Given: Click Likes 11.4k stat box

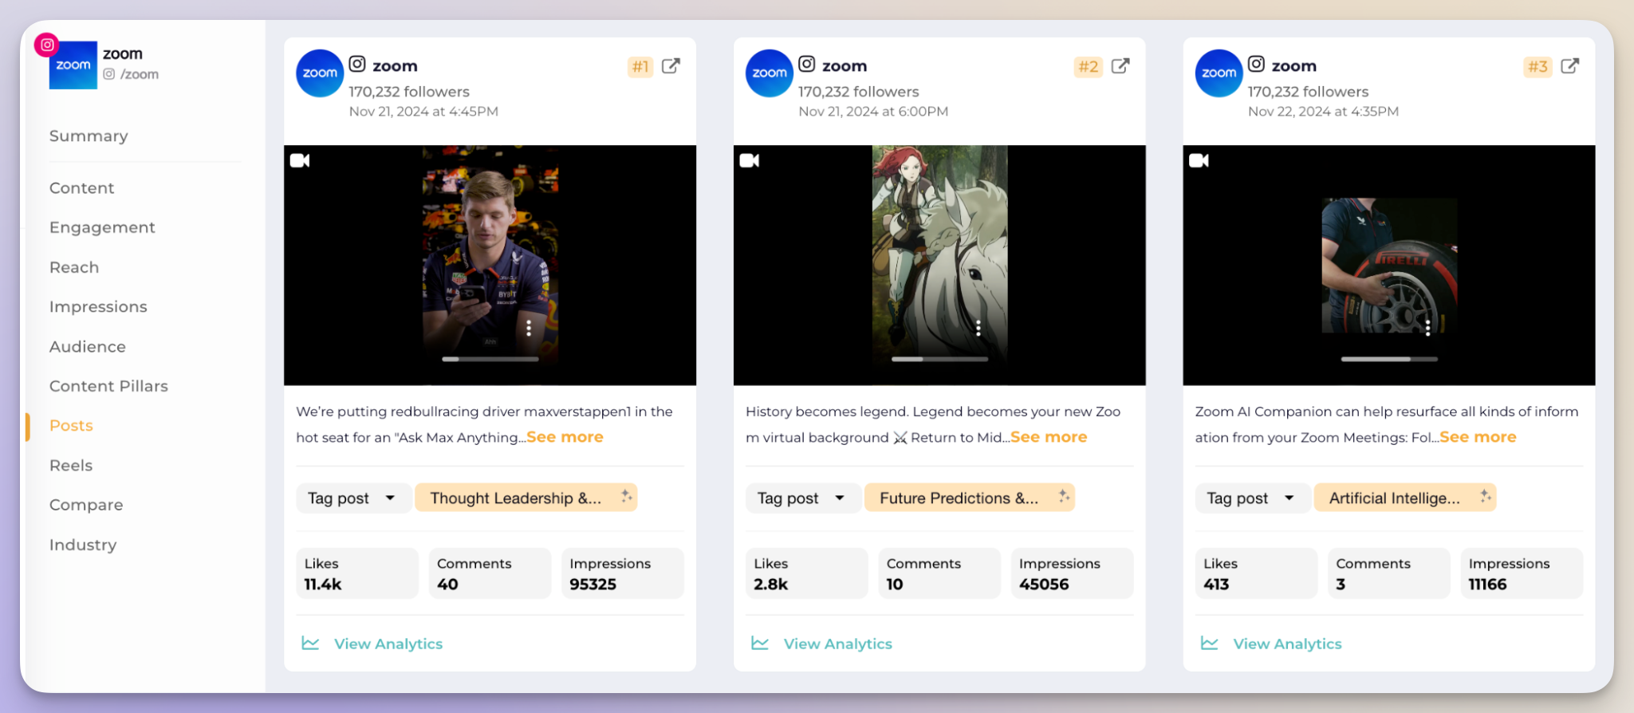Looking at the screenshot, I should 357,573.
